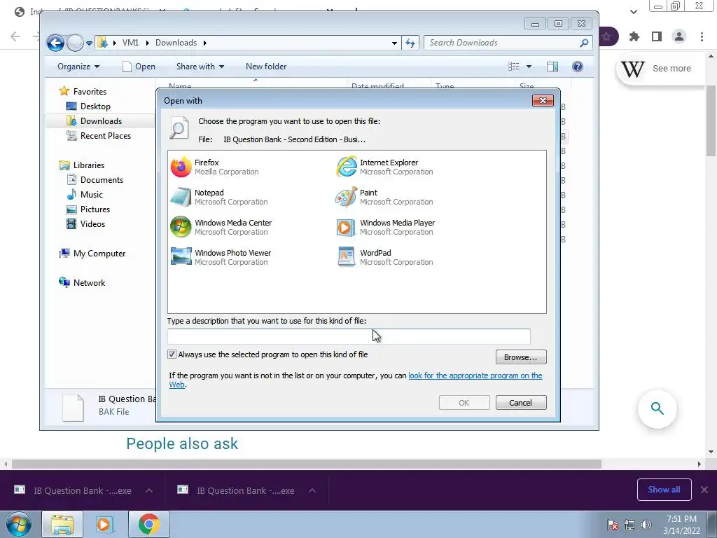Open Pictures library

tap(95, 209)
